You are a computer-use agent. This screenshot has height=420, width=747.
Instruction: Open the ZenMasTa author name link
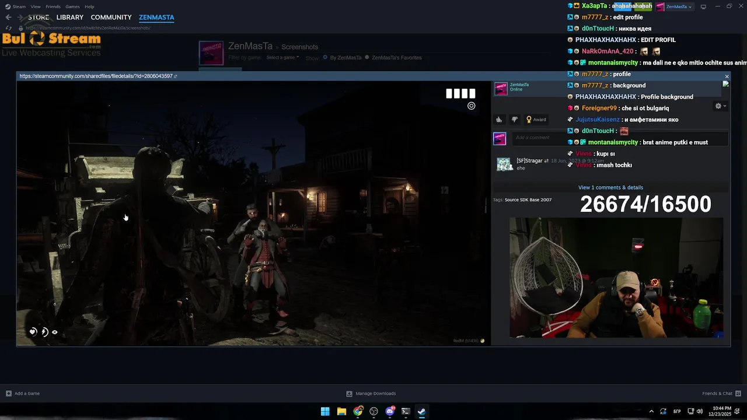[519, 85]
